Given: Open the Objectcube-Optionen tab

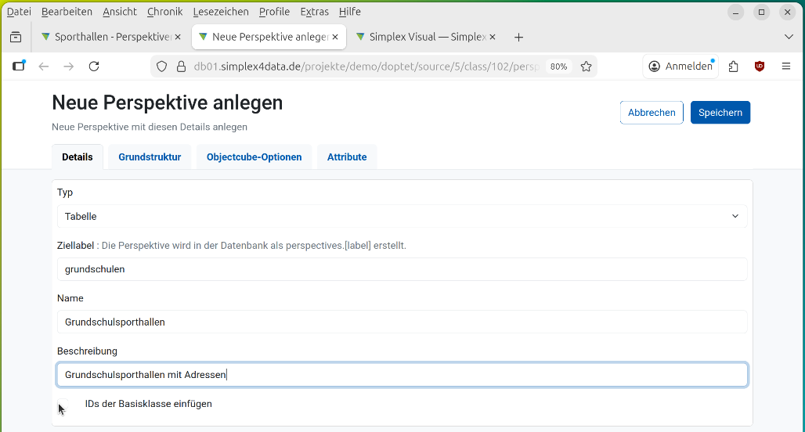Looking at the screenshot, I should tap(254, 157).
